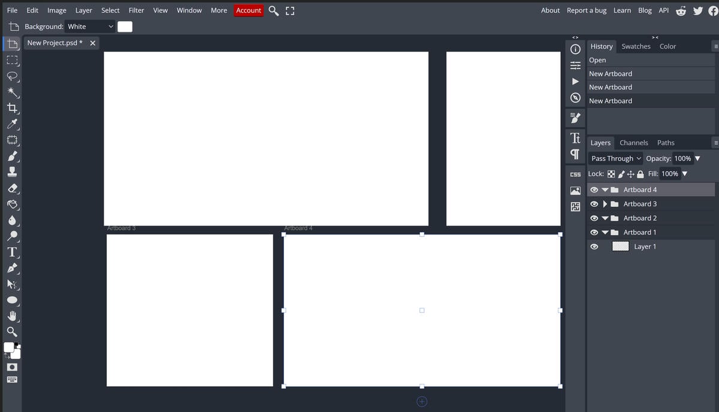Select the Zoom tool in left toolbar
Image resolution: width=719 pixels, height=412 pixels.
click(x=12, y=332)
